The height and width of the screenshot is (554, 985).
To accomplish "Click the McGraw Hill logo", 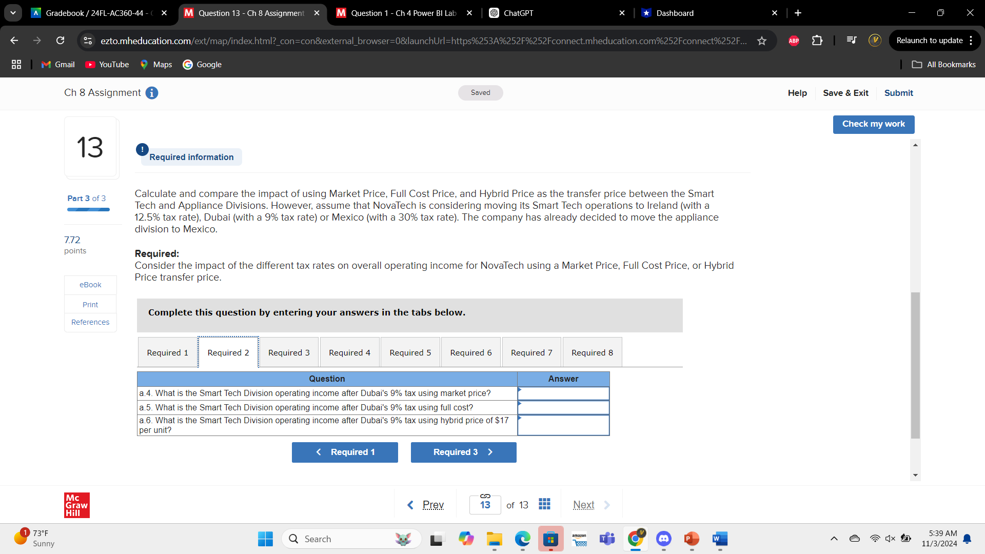I will point(76,505).
